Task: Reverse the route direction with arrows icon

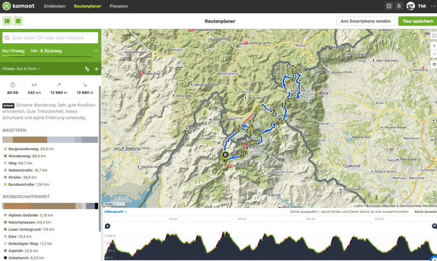Action: 87,69
